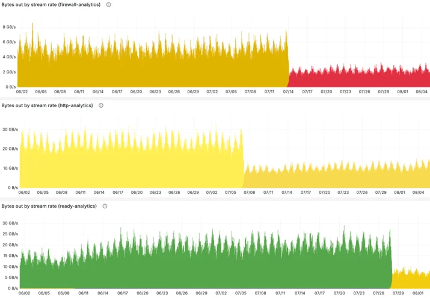Click 30 GB/s label on ready-analytics axis
Viewport: 430px width, 298px height.
click(x=10, y=223)
